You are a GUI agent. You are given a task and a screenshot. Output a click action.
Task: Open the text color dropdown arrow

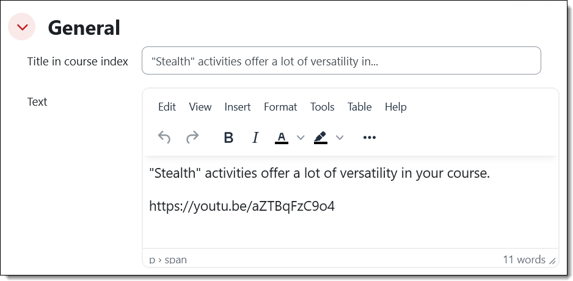pos(300,138)
